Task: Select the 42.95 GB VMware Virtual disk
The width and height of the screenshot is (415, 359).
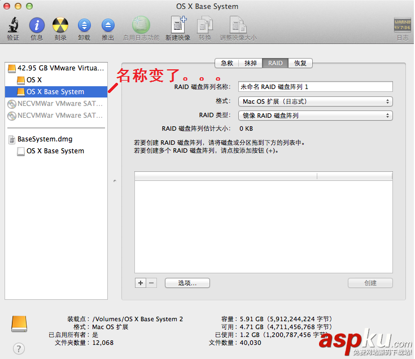Action: coord(56,68)
